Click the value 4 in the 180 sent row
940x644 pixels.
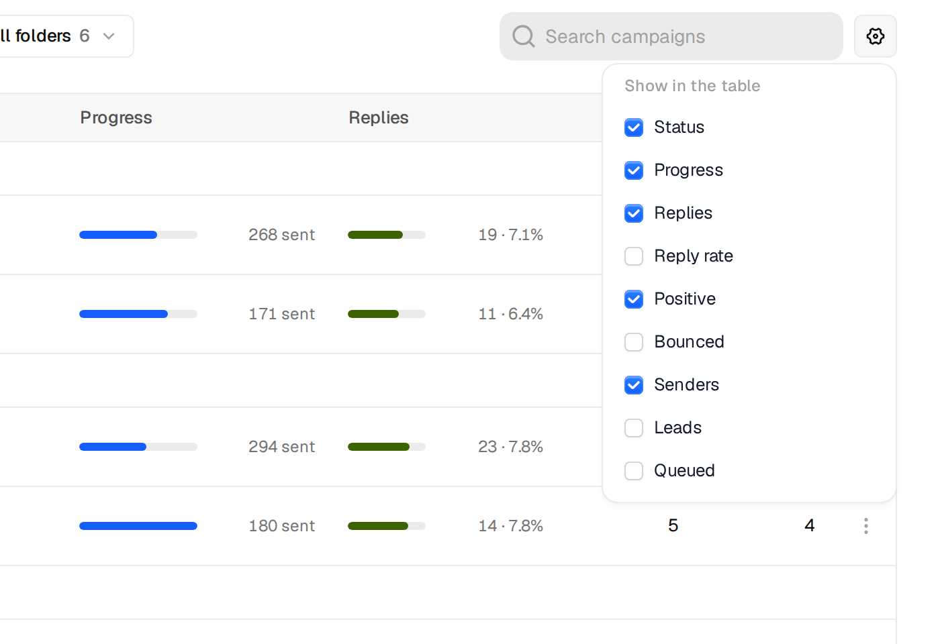pos(810,525)
